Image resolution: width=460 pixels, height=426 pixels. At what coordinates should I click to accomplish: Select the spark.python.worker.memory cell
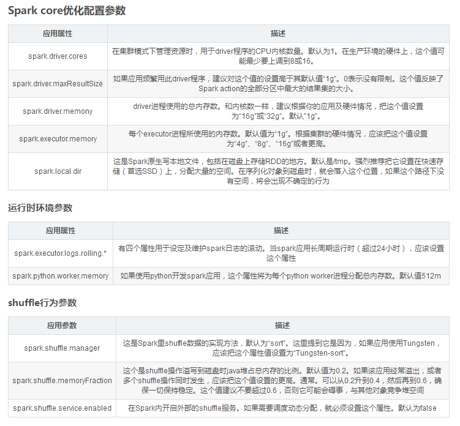pos(61,276)
